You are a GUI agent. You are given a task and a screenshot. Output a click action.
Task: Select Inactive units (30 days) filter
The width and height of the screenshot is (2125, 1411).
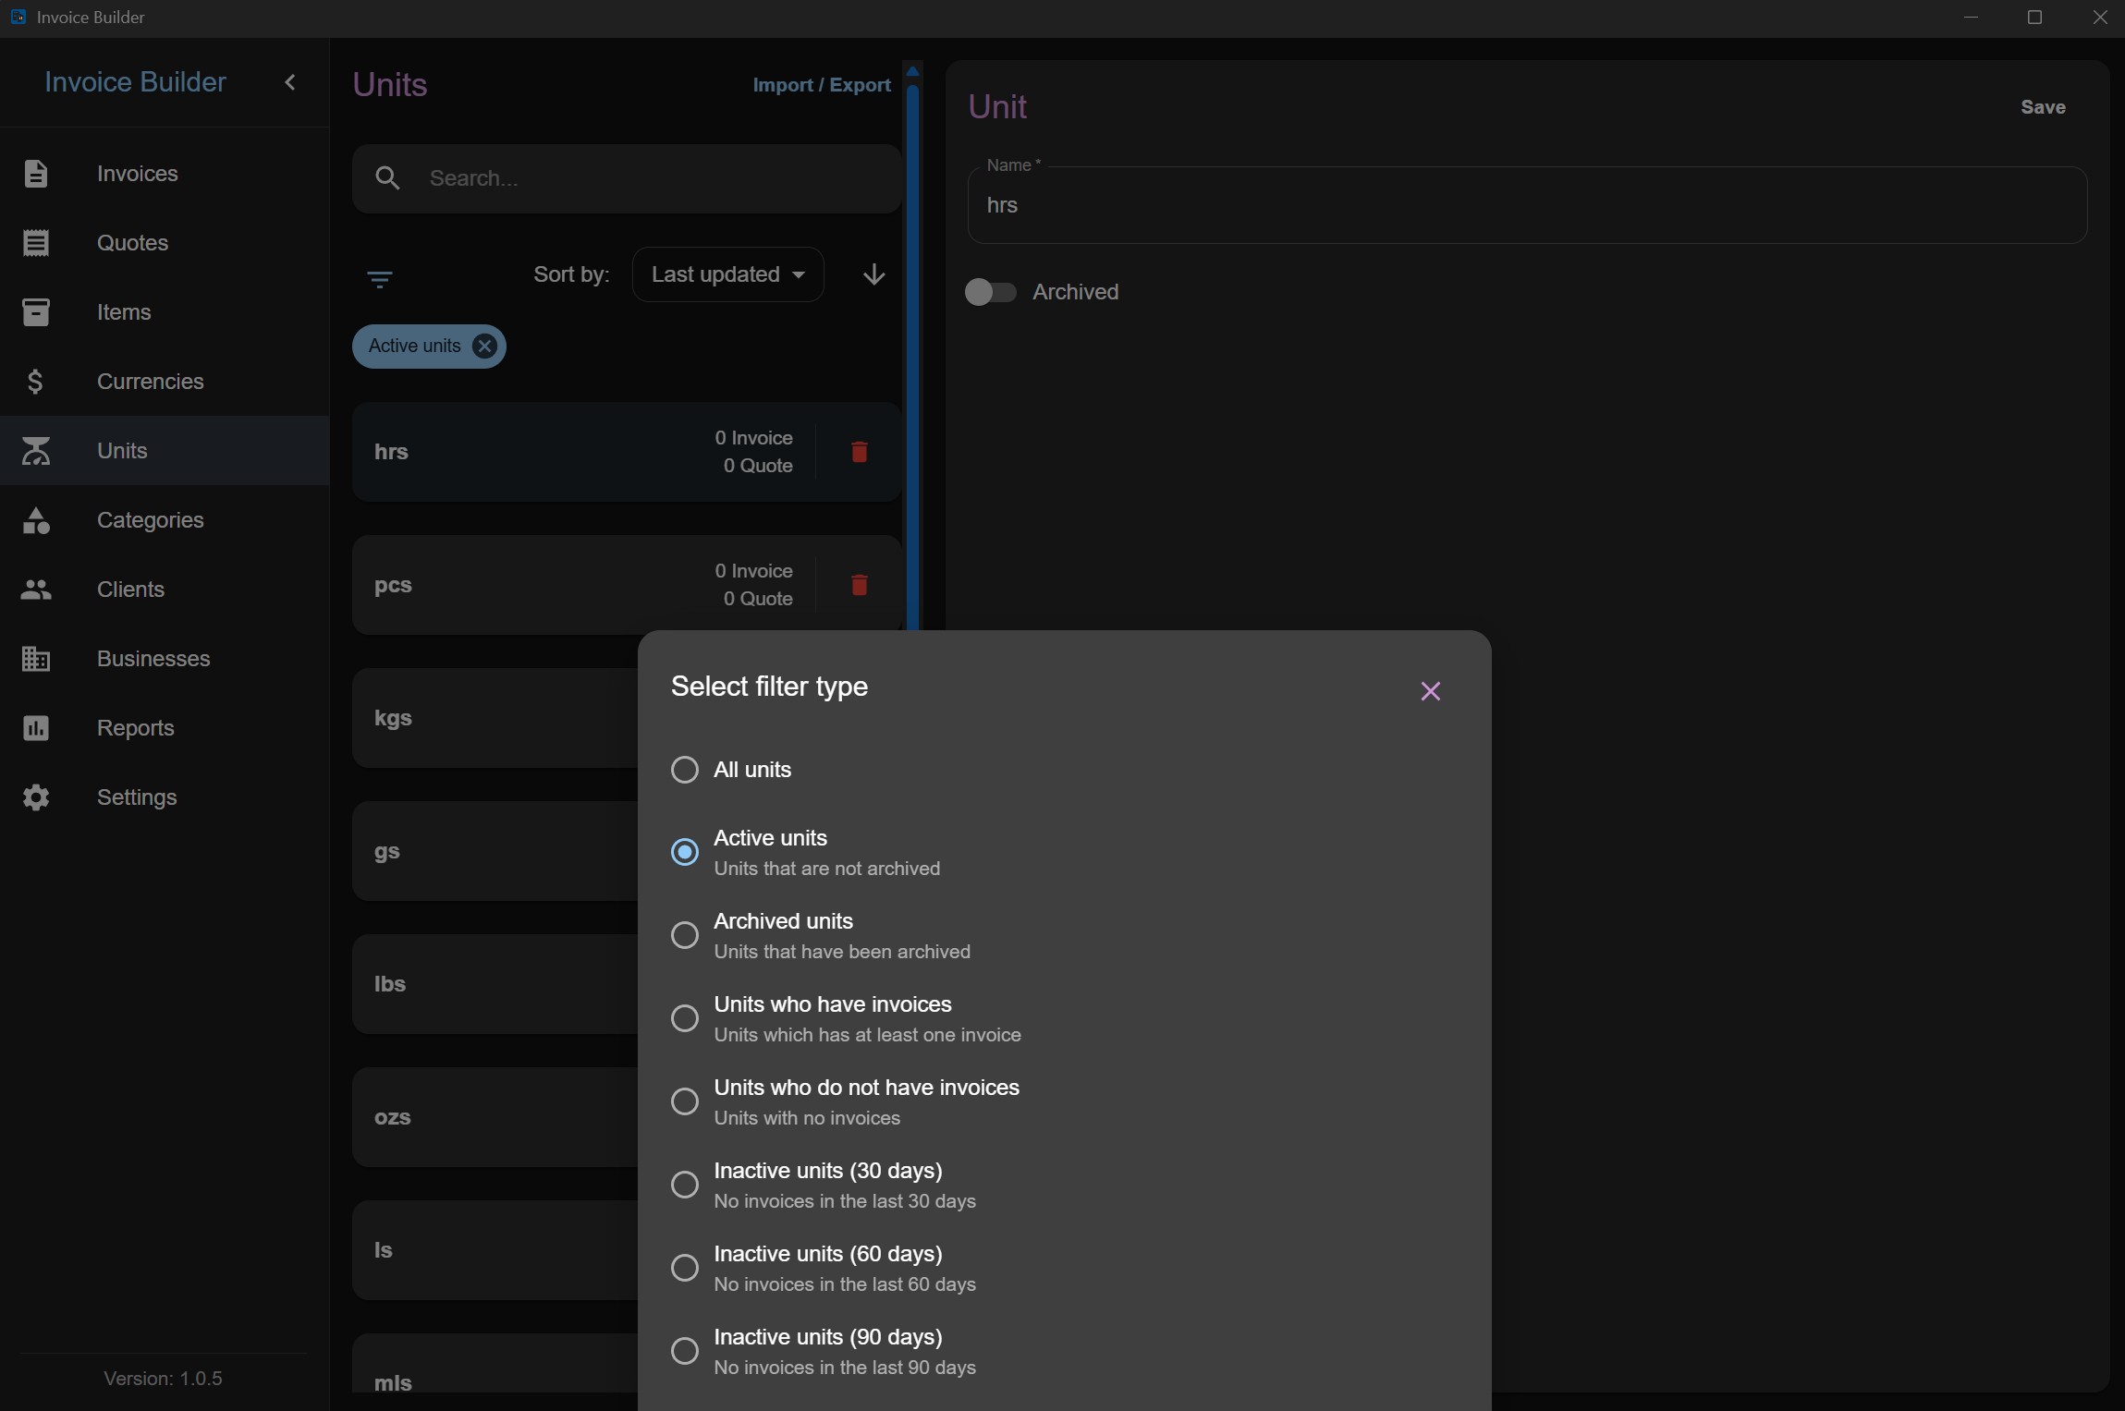(x=684, y=1184)
